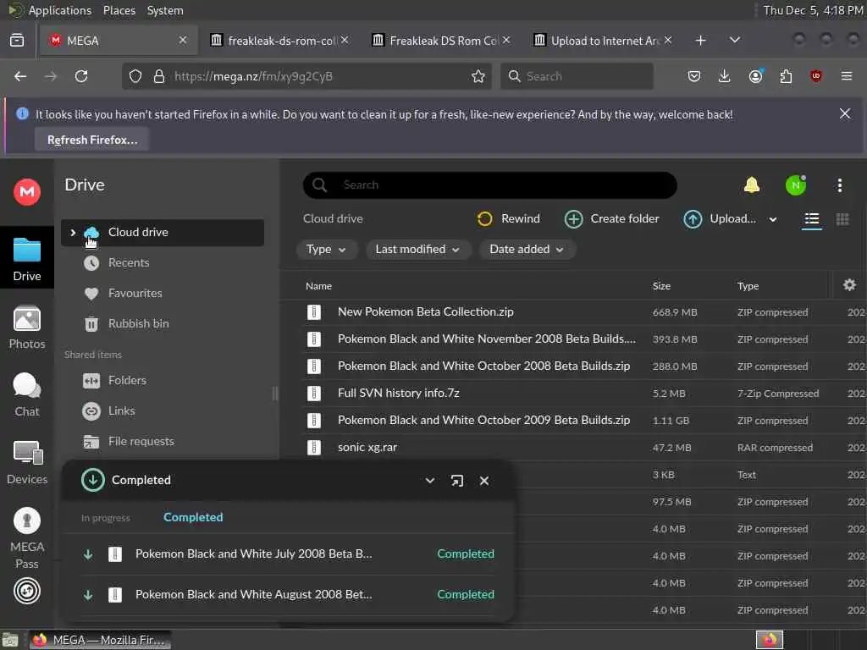Collapse the transfers panel with the chevron

coord(429,481)
